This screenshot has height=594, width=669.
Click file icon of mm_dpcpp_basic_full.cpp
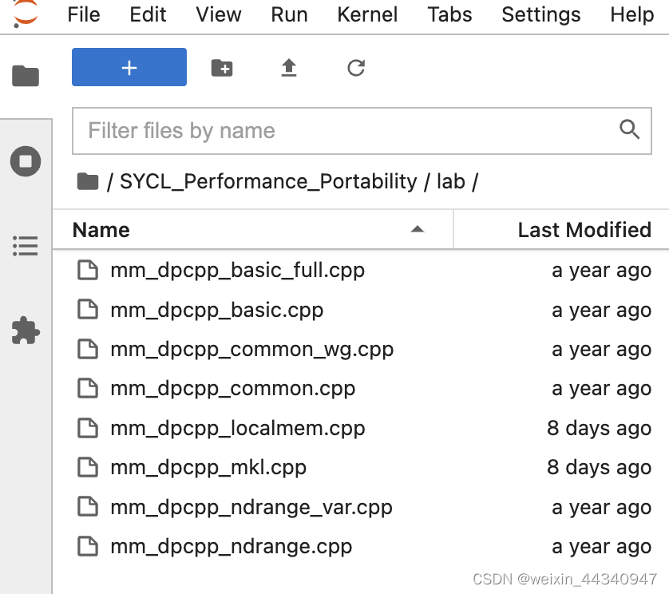[x=88, y=270]
